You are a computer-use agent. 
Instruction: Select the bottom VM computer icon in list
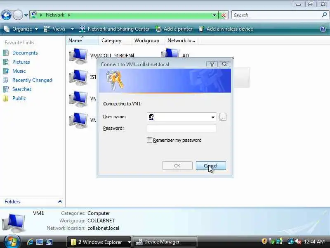pos(78,120)
